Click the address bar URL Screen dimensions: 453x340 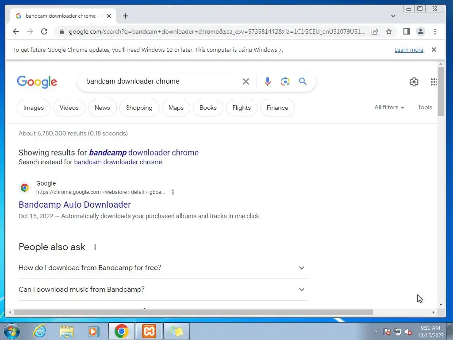(217, 31)
